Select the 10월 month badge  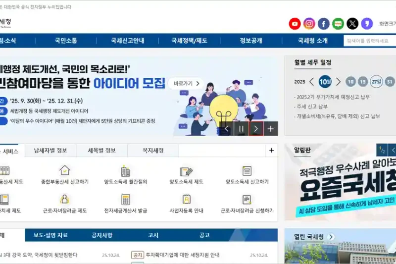pos(325,82)
